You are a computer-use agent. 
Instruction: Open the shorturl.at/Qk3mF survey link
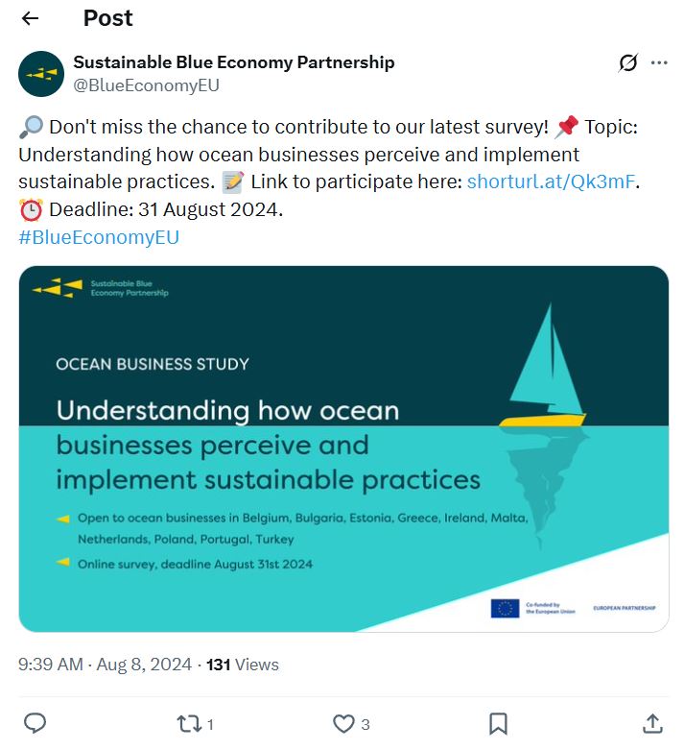click(552, 181)
